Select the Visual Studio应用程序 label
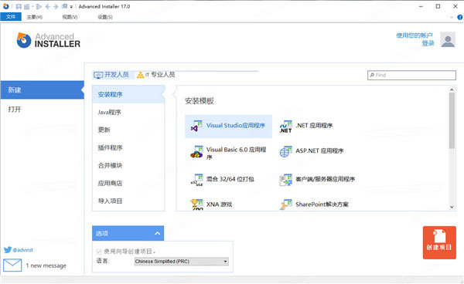This screenshot has width=464, height=284. tap(236, 126)
